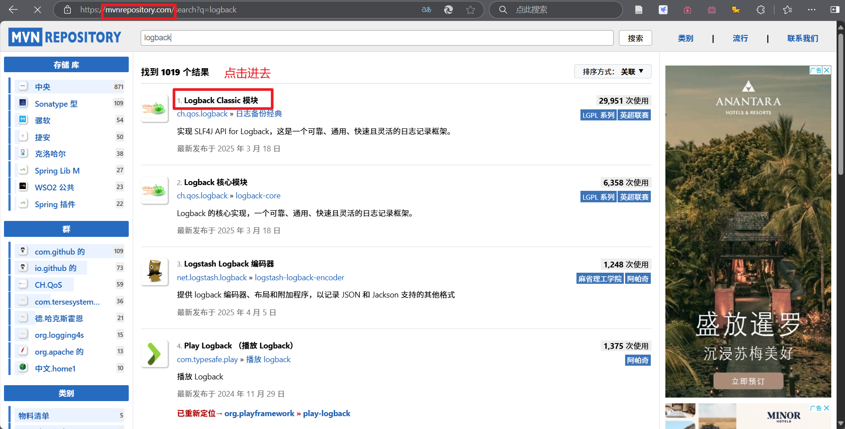Click the 29,951 次使用 usage count
This screenshot has height=429, width=845.
(x=623, y=101)
